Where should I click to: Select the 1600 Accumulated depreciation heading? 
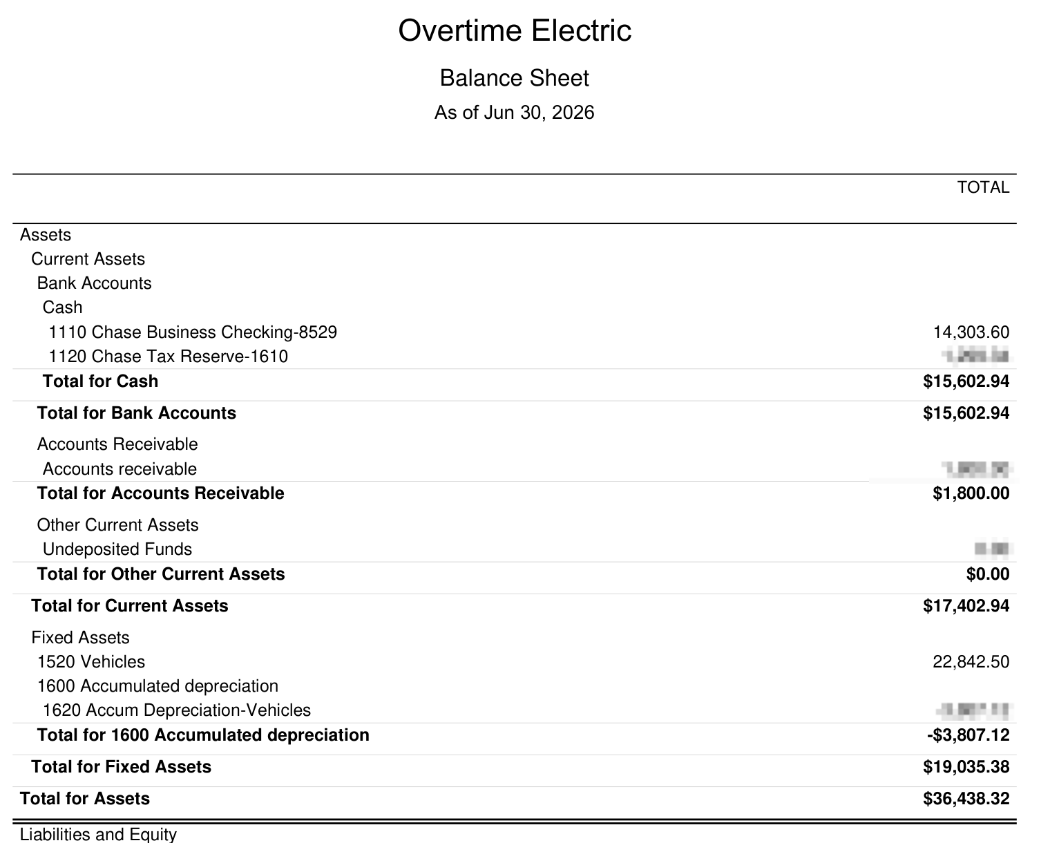157,686
